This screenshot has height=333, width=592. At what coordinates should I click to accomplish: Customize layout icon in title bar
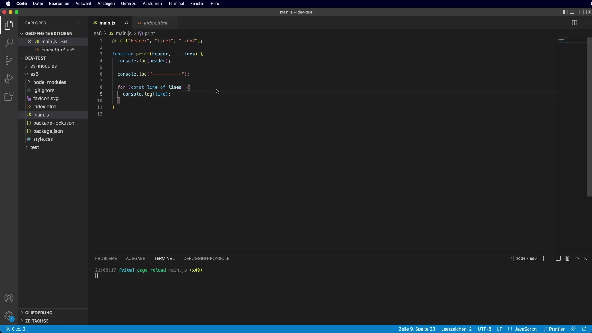click(x=588, y=12)
